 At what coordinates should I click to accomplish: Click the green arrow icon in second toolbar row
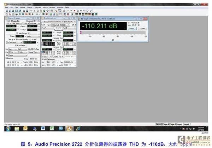tap(51, 14)
